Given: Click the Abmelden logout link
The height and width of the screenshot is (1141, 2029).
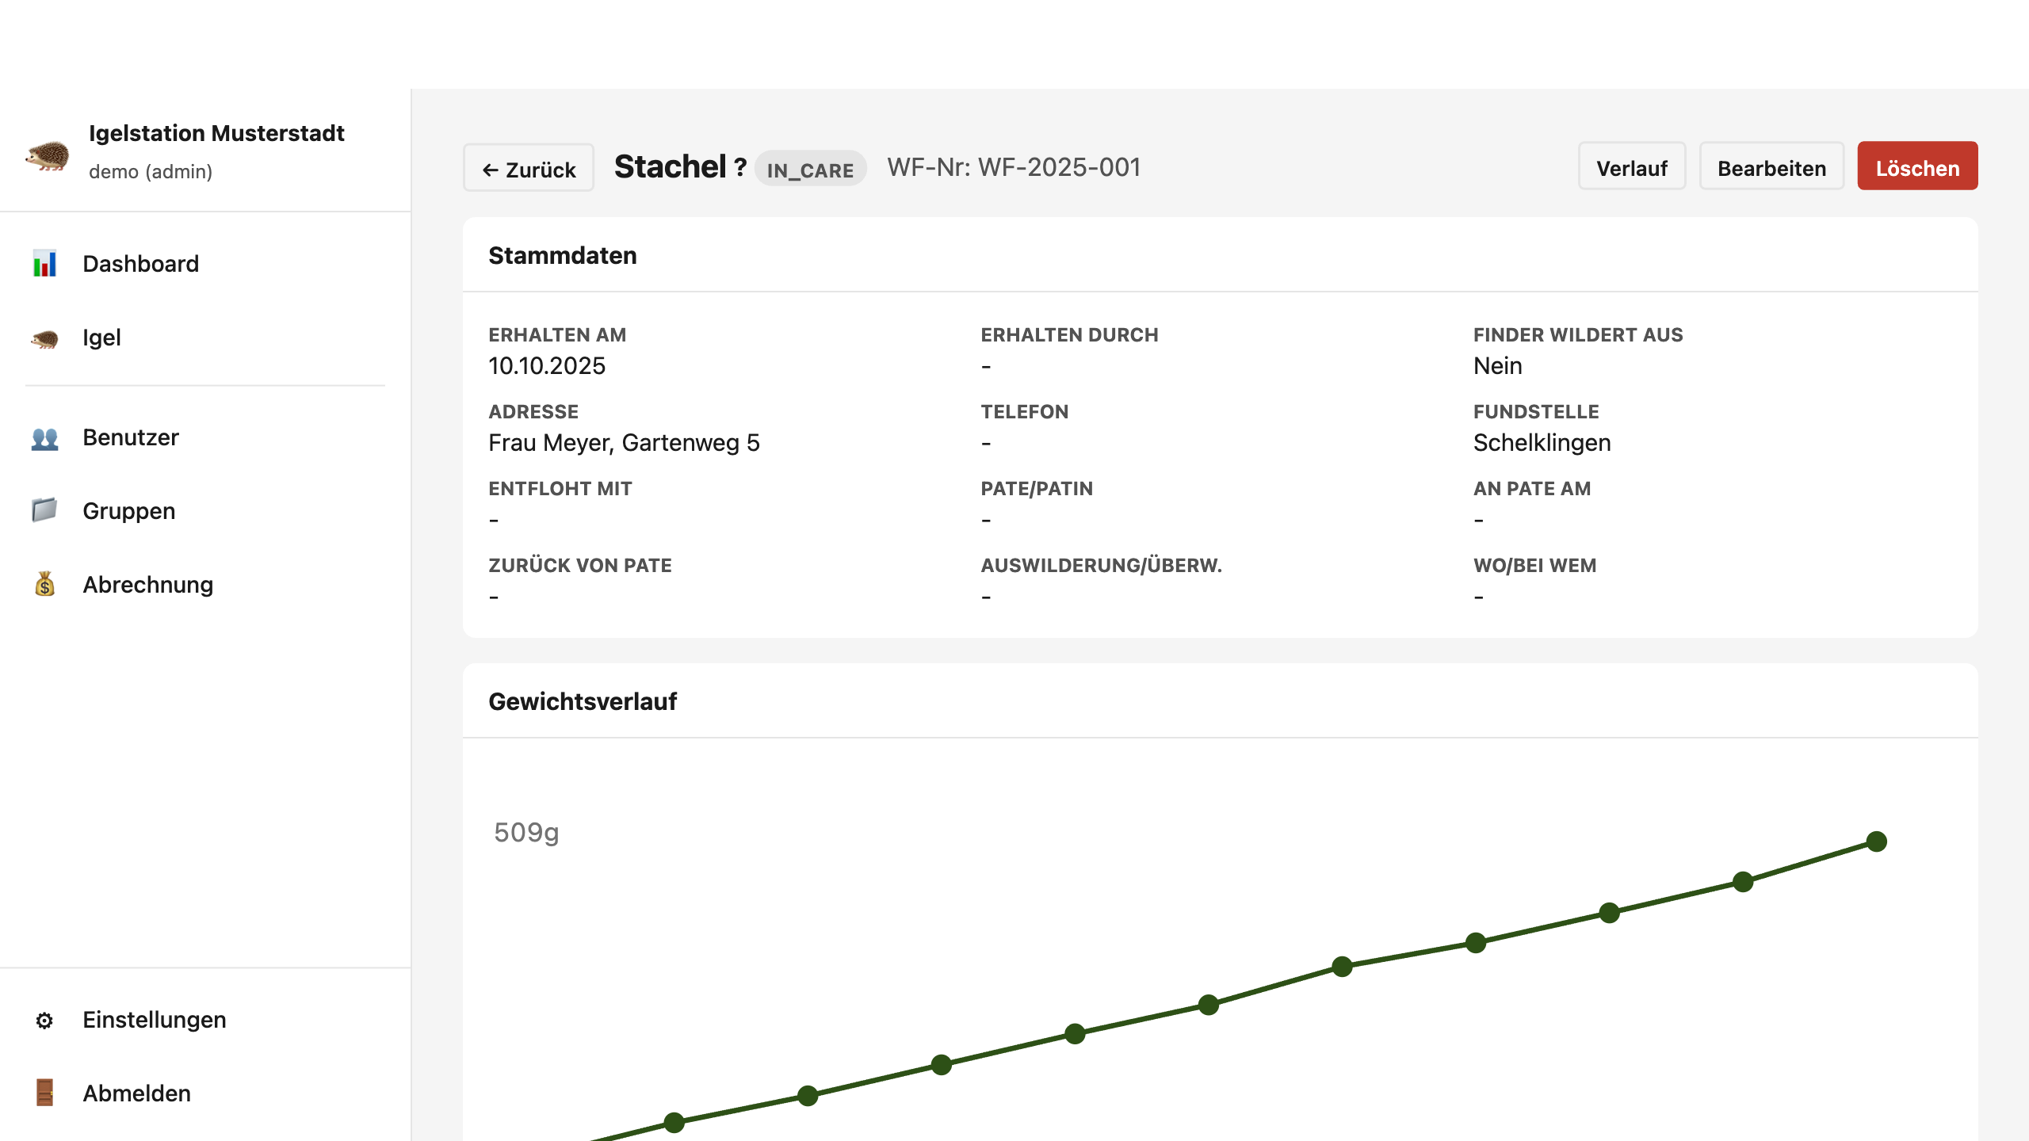Looking at the screenshot, I should click(x=136, y=1093).
